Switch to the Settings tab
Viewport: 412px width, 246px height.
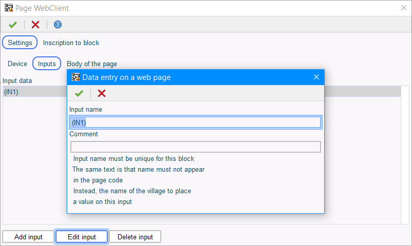click(x=20, y=43)
